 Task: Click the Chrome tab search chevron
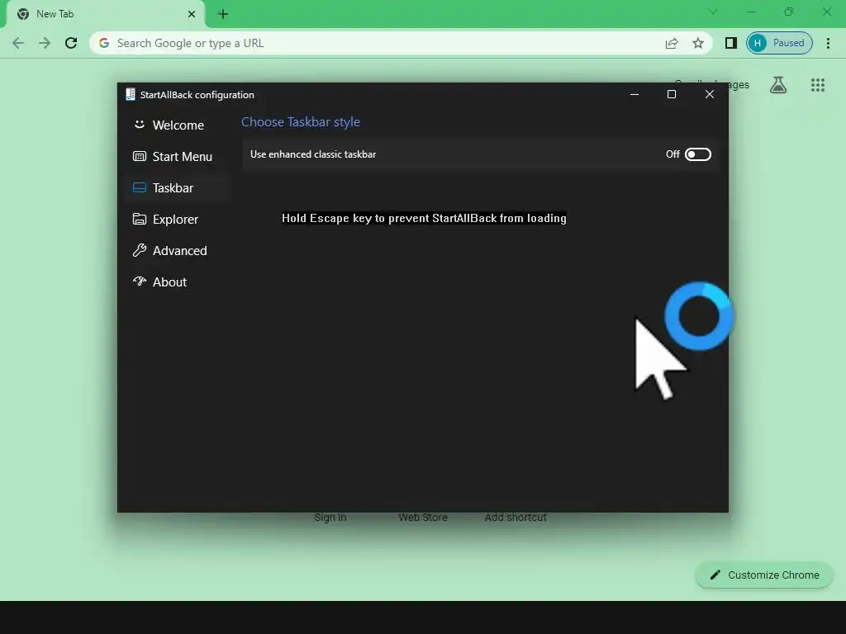[x=713, y=12]
